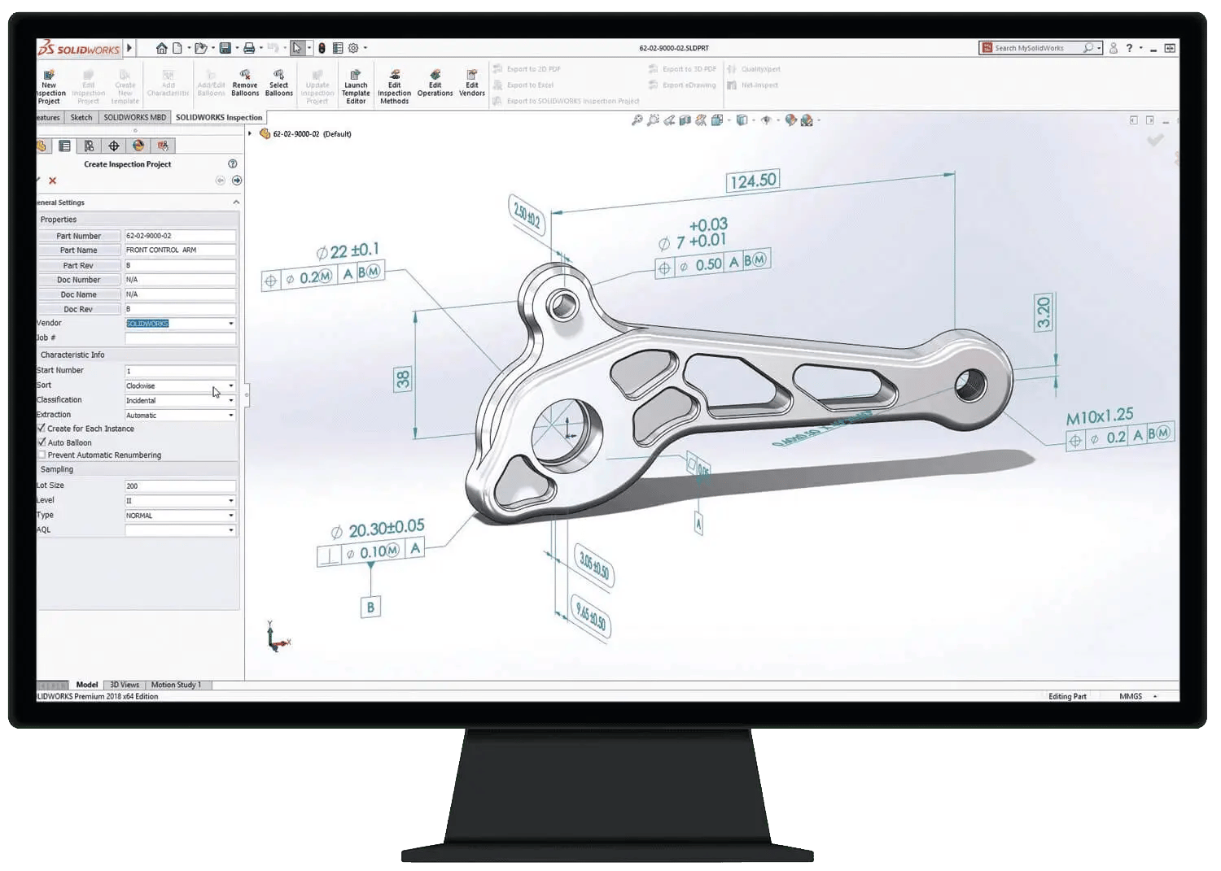
Task: Open the Motion Study 1 tab
Action: coord(176,685)
